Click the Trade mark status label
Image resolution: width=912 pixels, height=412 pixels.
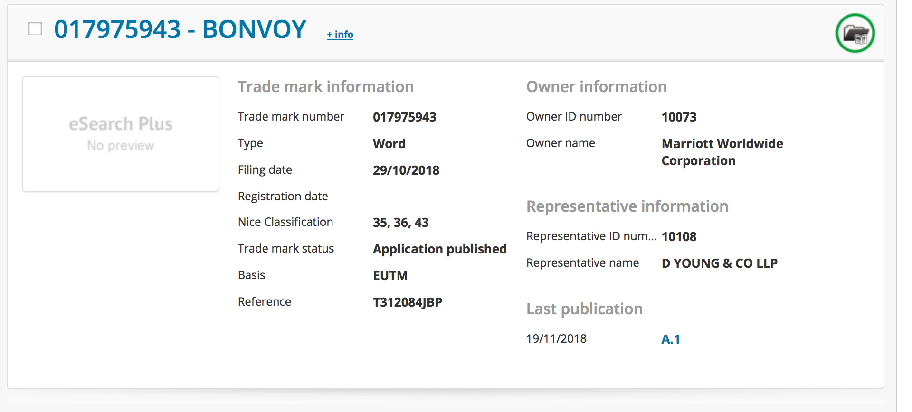(286, 248)
